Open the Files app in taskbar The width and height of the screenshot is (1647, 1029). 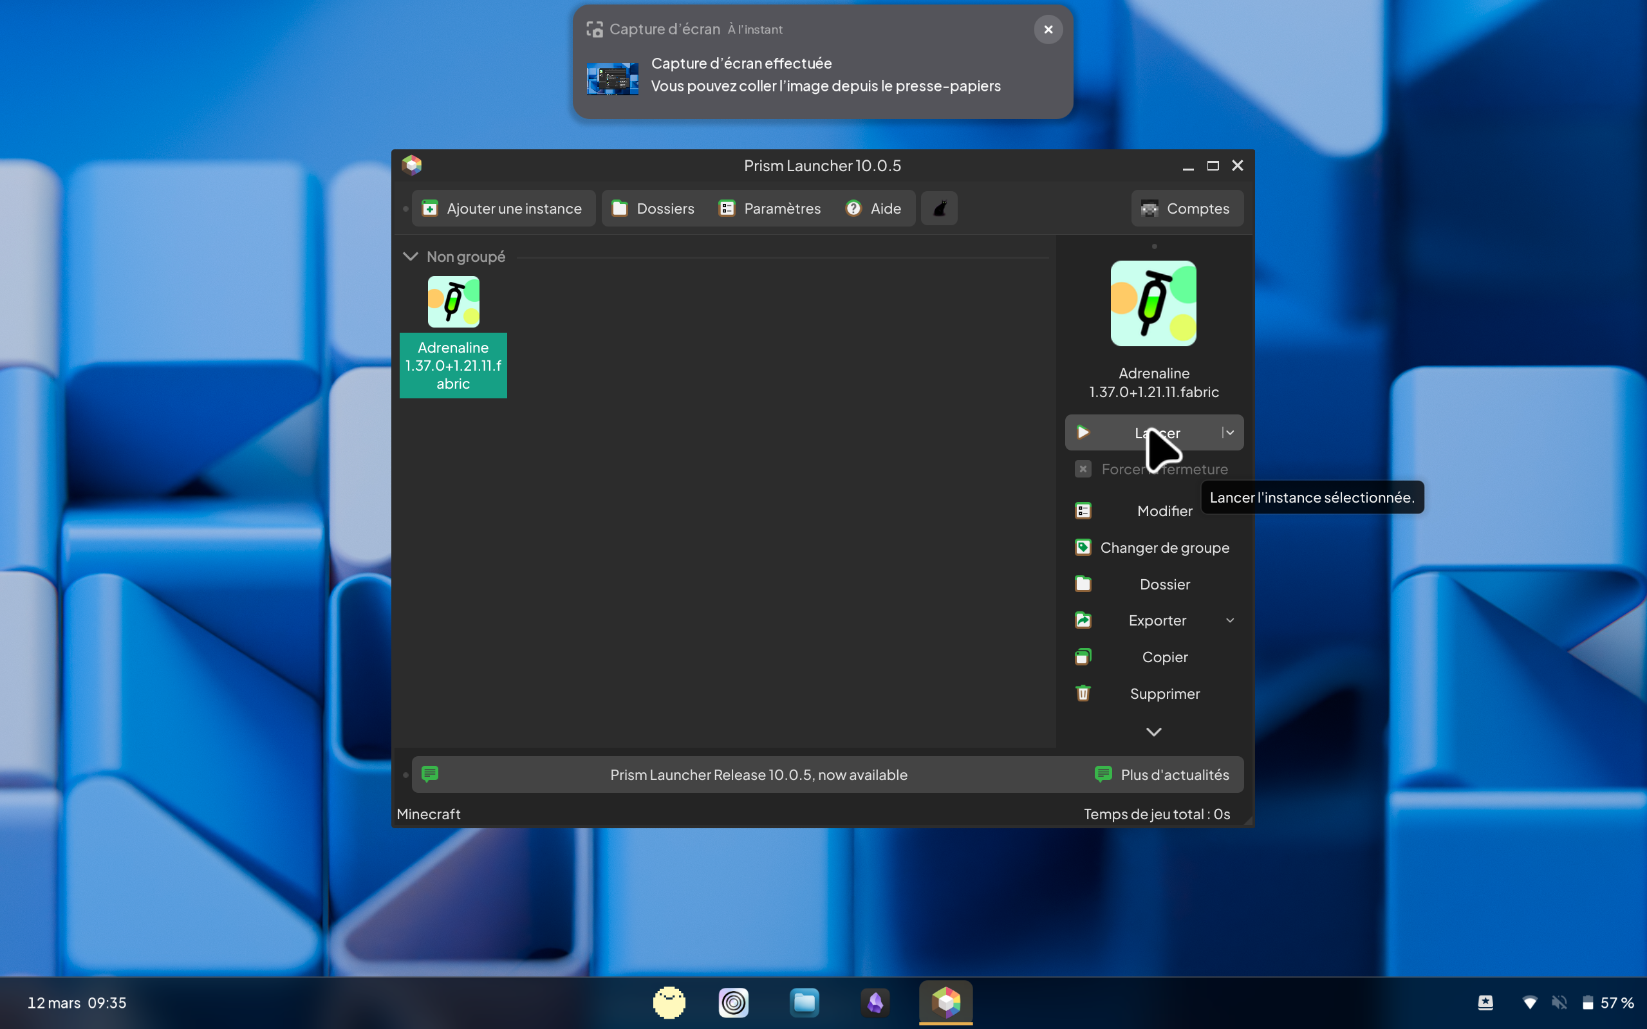805,1003
